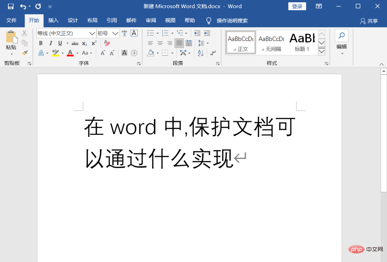Copy selection with copy icon
The image size is (387, 262).
(x=25, y=43)
